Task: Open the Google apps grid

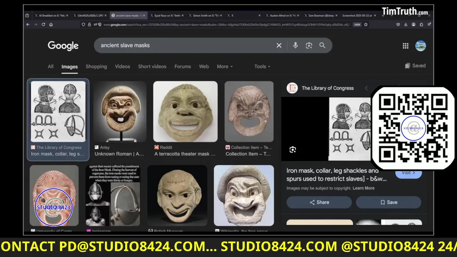Action: coord(406,46)
